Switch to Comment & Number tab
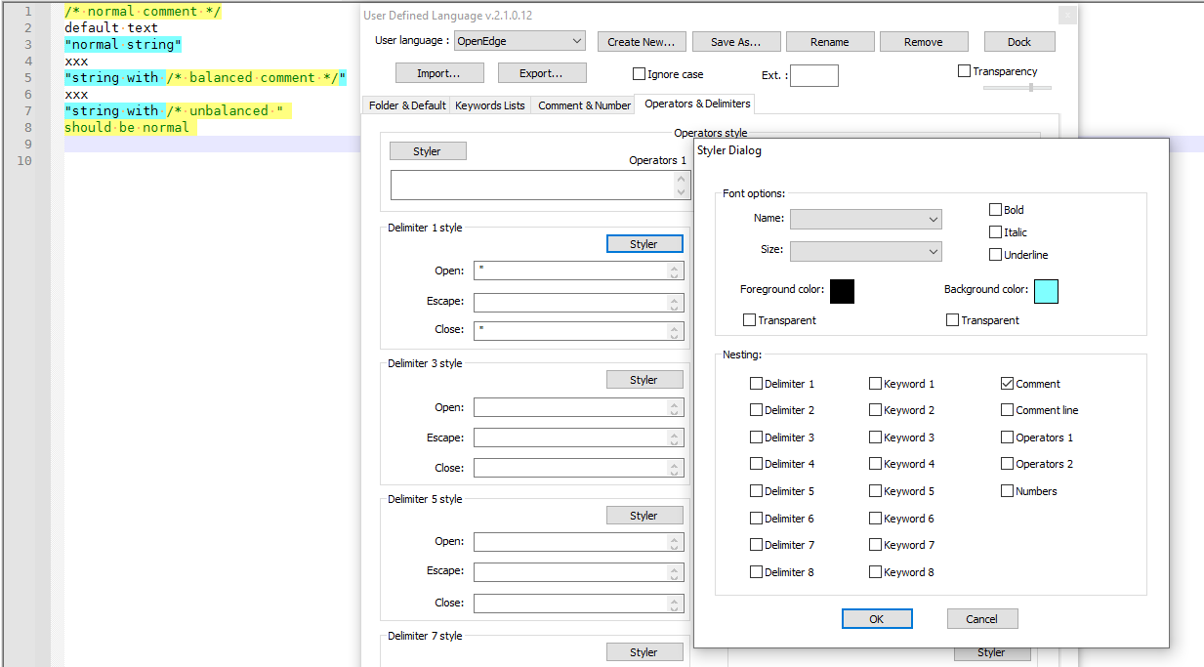 coord(584,105)
